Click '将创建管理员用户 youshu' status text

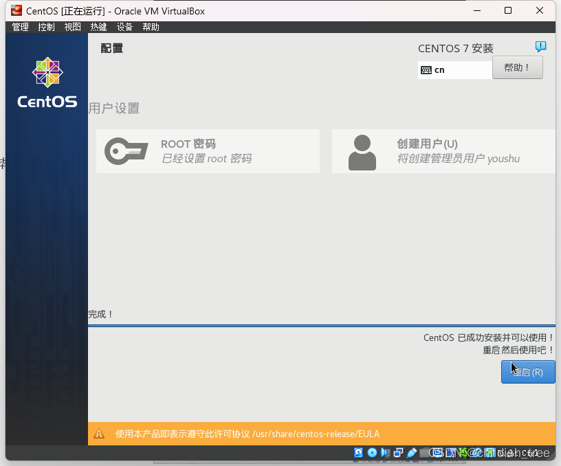459,159
